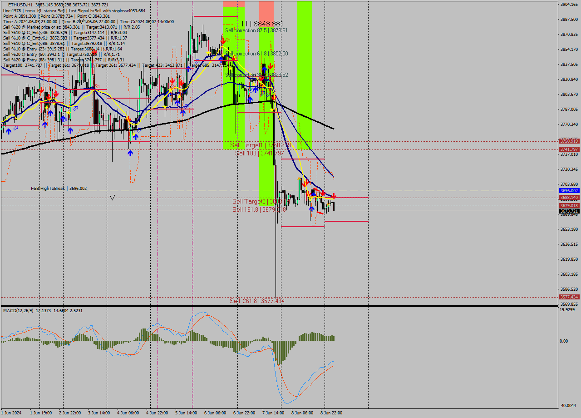Image resolution: width=581 pixels, height=418 pixels.
Task: Click the '| | | 3843.381' Point C label
Action: (262, 24)
